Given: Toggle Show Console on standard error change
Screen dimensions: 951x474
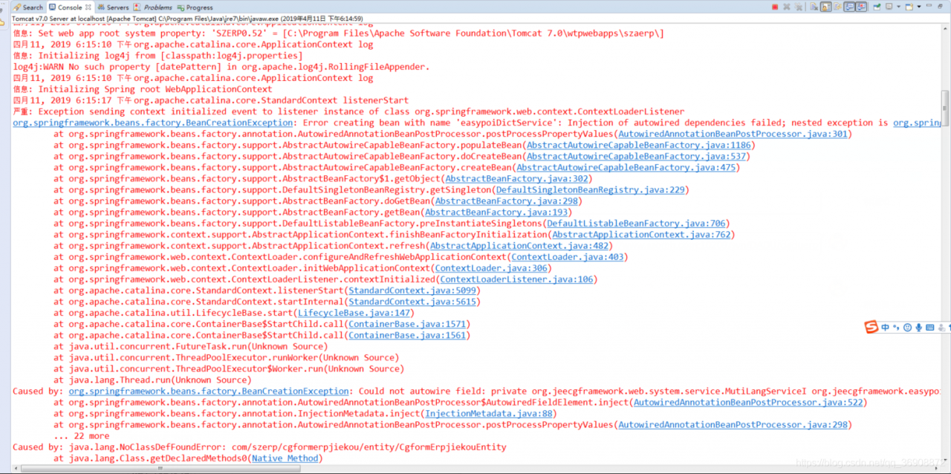Looking at the screenshot, I should click(861, 7).
